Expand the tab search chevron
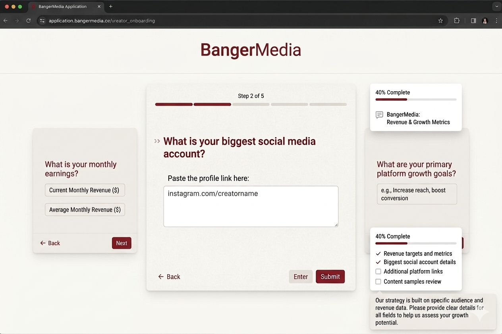This screenshot has height=334, width=502. (x=496, y=6)
